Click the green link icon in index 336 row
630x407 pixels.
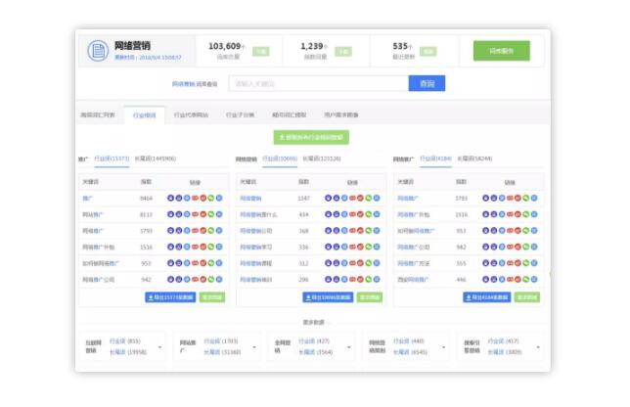pyautogui.click(x=369, y=248)
